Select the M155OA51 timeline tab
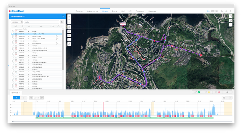This screenshot has width=242, height=134. [14, 93]
